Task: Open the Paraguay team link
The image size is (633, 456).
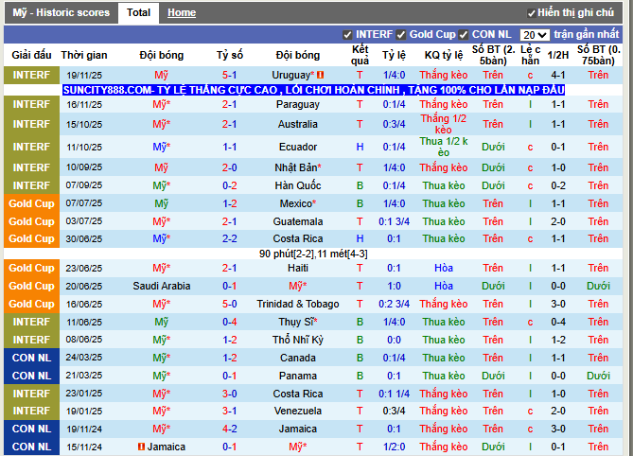Action: pos(298,104)
